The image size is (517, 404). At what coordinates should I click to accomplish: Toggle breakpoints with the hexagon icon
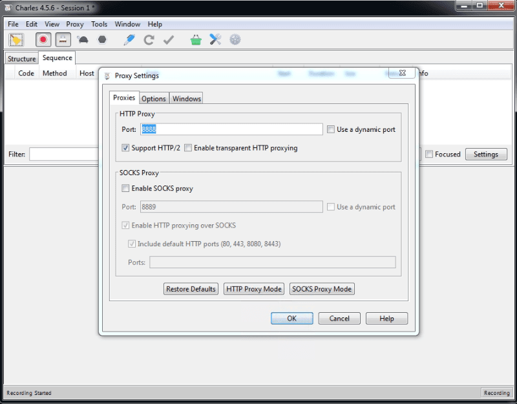[102, 39]
